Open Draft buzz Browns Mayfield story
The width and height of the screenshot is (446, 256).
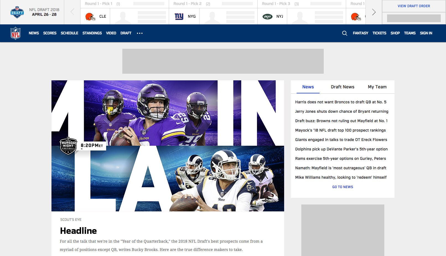pos(341,121)
